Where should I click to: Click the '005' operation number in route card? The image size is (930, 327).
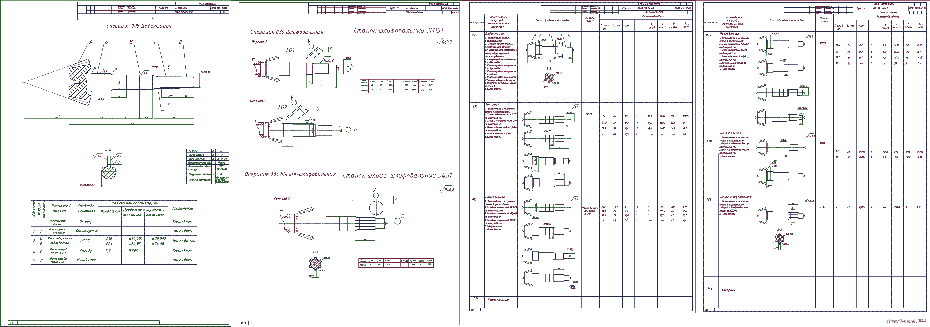click(474, 35)
